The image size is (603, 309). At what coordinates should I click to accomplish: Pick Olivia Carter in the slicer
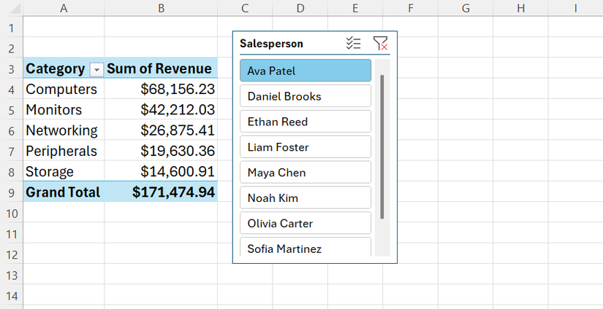coord(306,223)
